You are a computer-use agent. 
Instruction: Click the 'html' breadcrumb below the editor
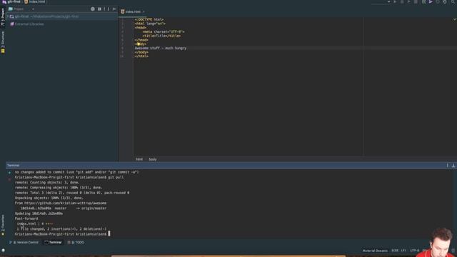139,159
